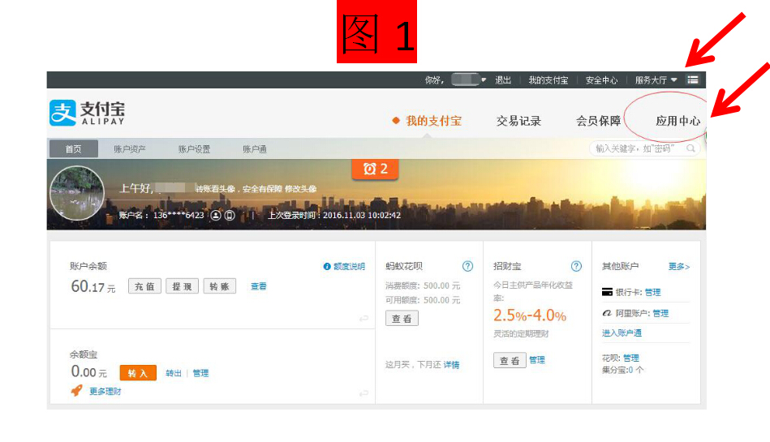Click the profile avatar picture
The width and height of the screenshot is (770, 442).
tap(77, 193)
